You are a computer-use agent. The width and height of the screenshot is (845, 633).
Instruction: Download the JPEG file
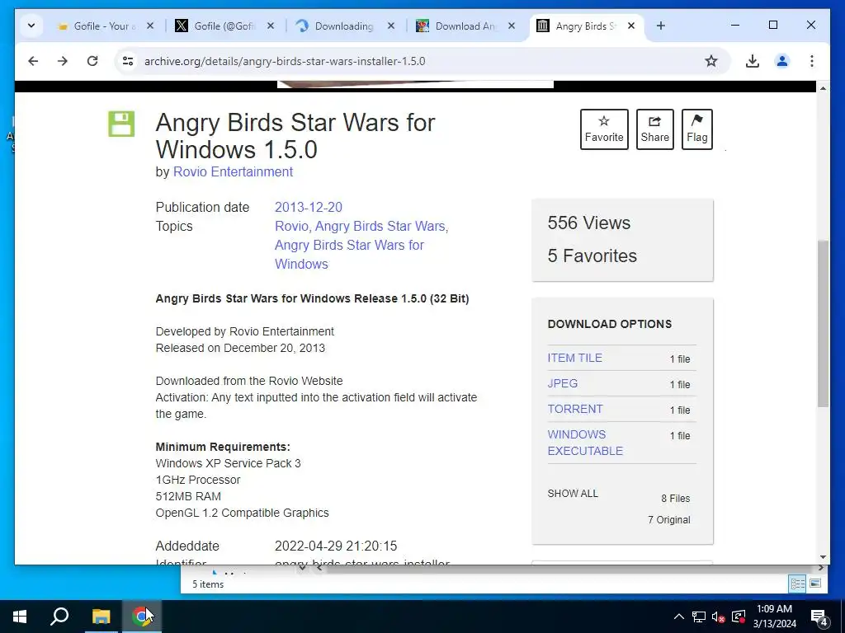[x=563, y=383]
